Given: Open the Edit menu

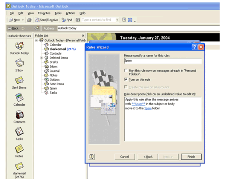Looking at the screenshot, I should pos(21,13).
